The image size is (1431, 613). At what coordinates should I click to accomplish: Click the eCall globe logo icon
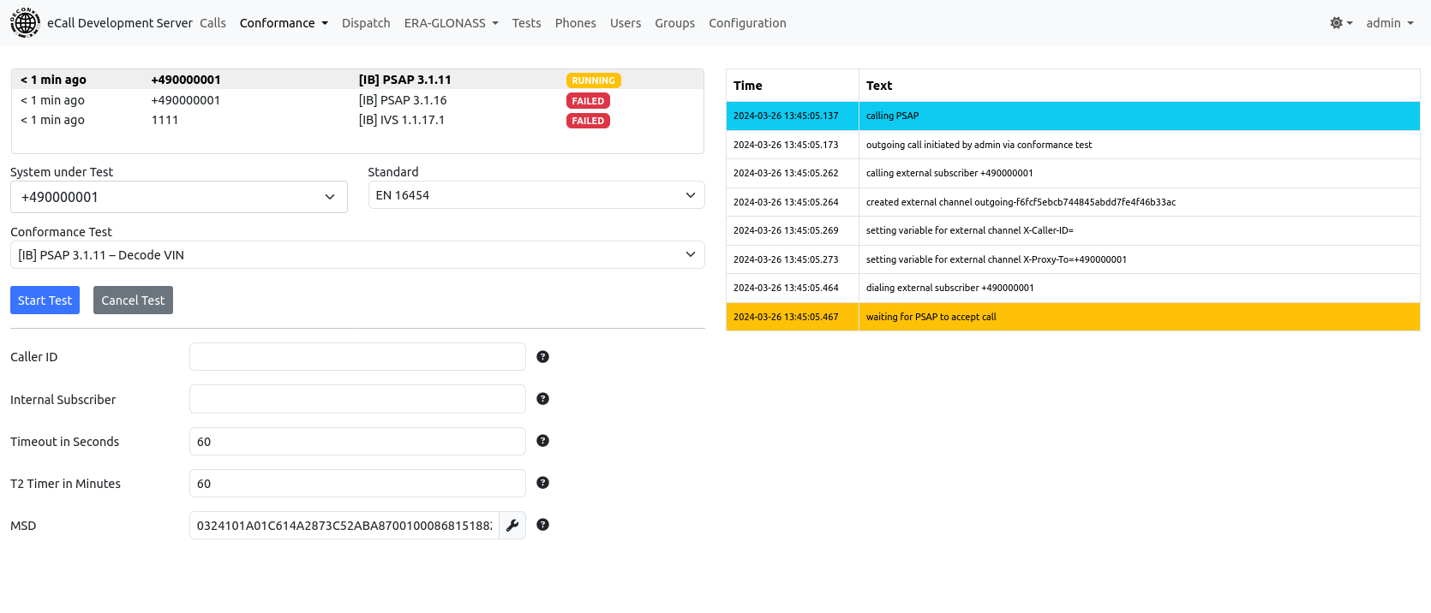[x=25, y=23]
